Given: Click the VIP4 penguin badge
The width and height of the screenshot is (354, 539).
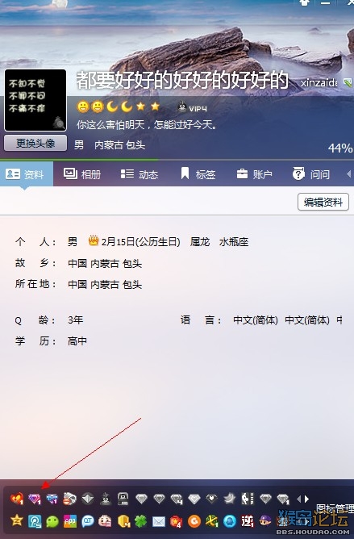Looking at the screenshot, I should click(x=192, y=108).
